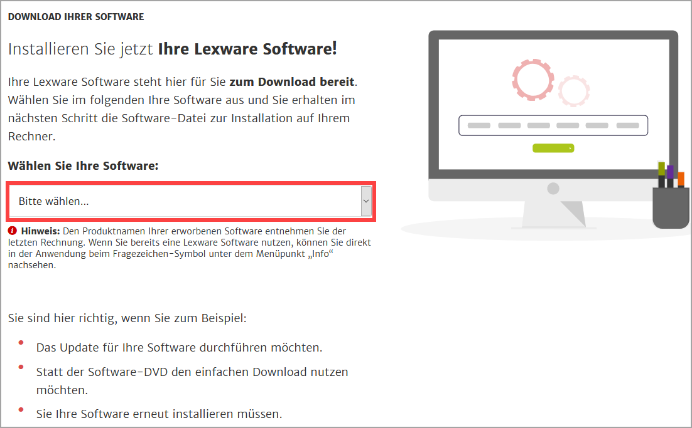This screenshot has width=692, height=428.
Task: Click the bullet "Das Update für Ihre Software durchführen möchten"
Action: pyautogui.click(x=179, y=347)
